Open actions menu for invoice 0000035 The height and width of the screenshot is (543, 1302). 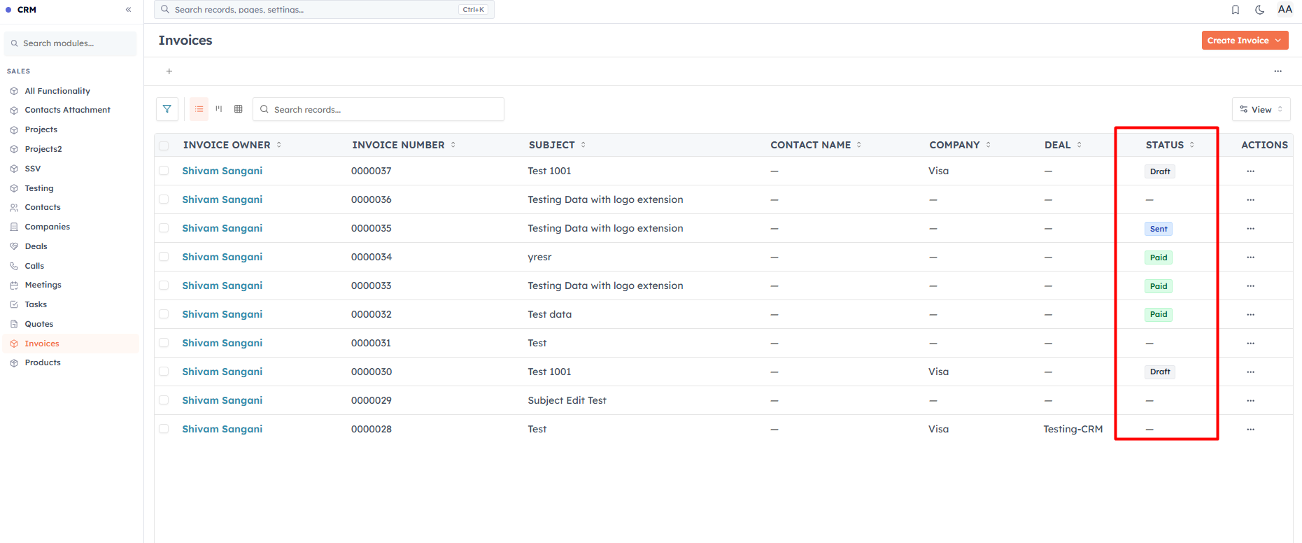point(1250,229)
